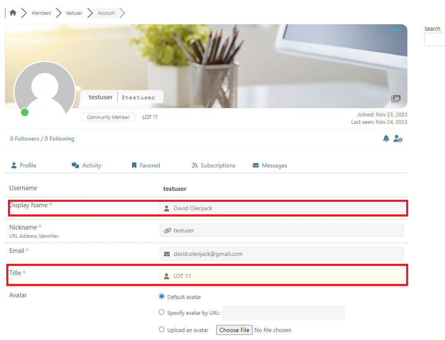
Task: Switch to the Subscriptions tab
Action: pos(214,165)
